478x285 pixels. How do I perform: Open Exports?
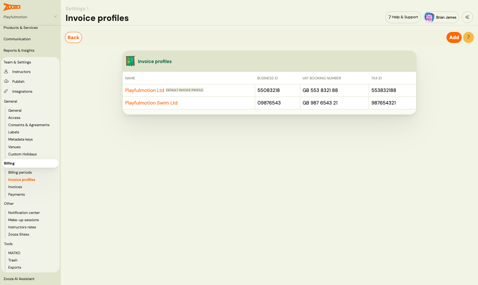tap(15, 268)
